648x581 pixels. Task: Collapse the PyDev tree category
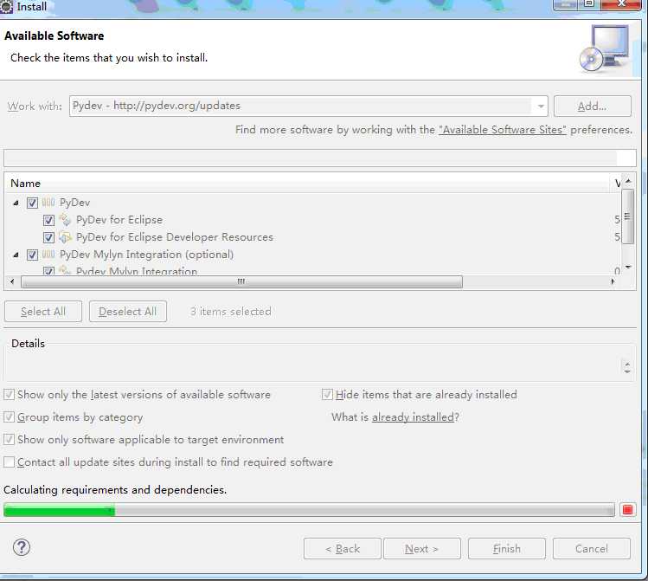coord(16,203)
